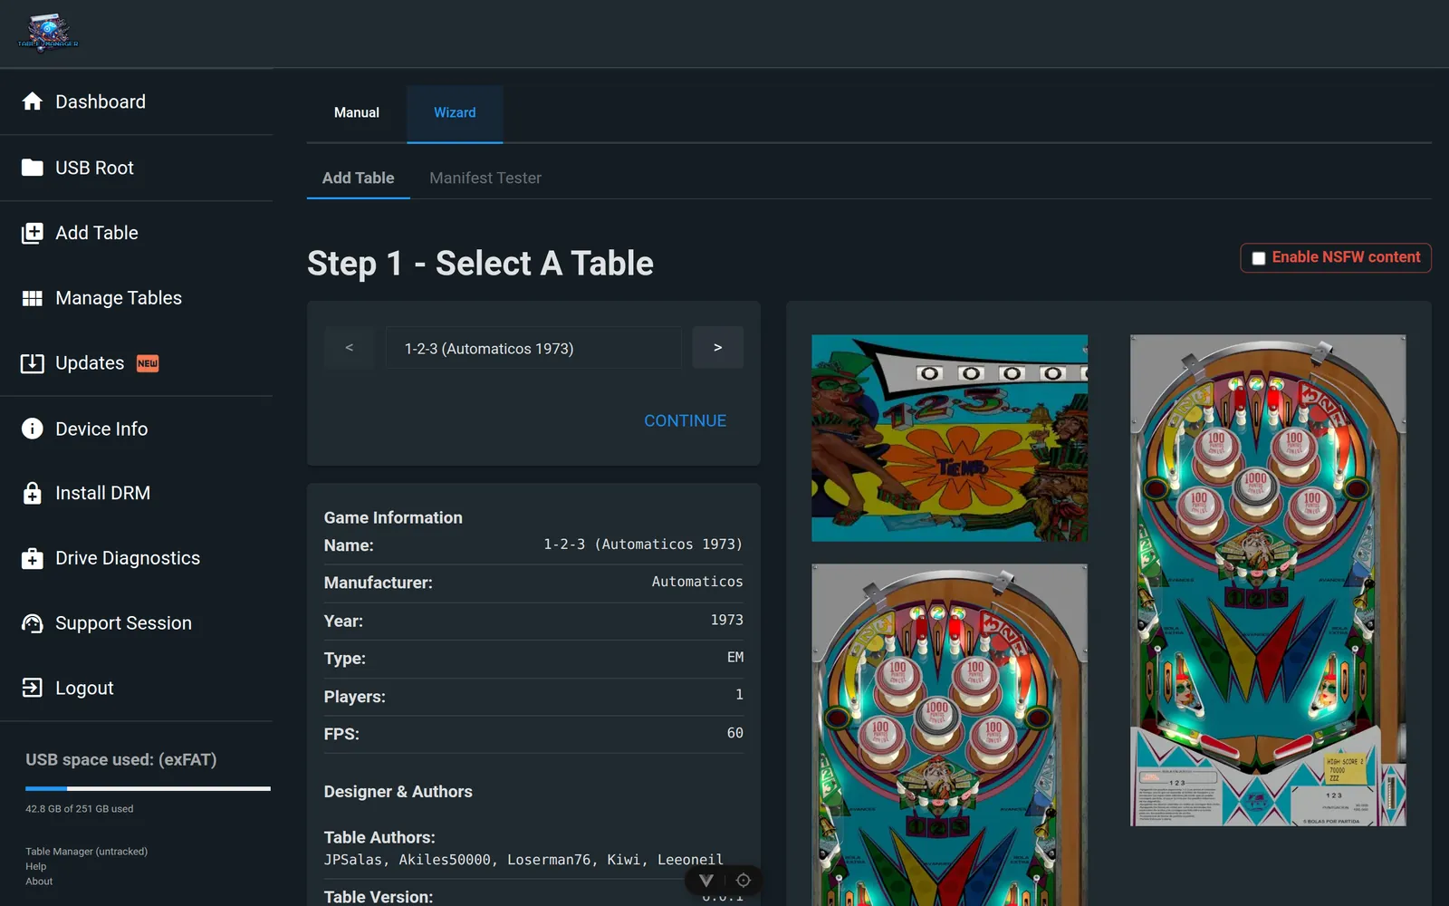The height and width of the screenshot is (906, 1449).
Task: Click the Step 1 - Select A Table heading
Action: pyautogui.click(x=480, y=264)
